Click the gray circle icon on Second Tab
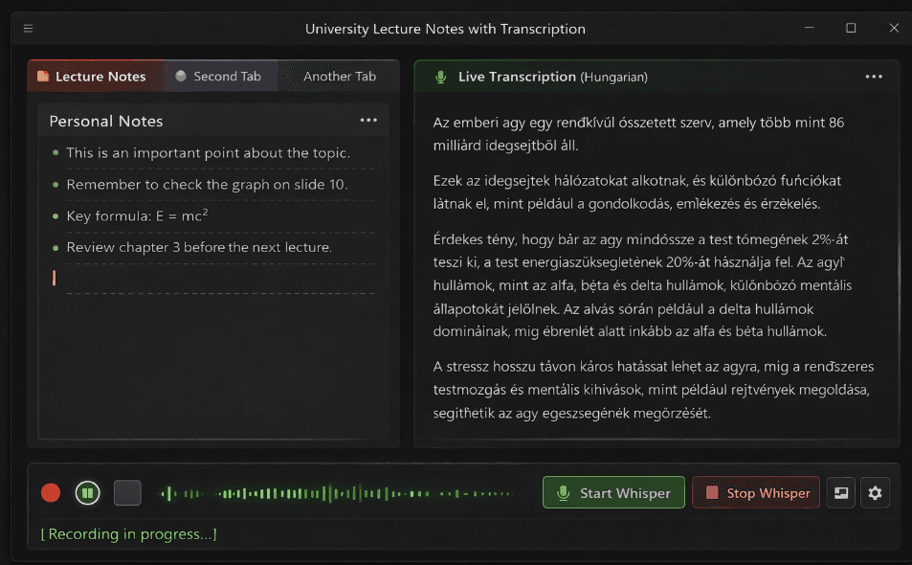This screenshot has height=565, width=912. click(x=181, y=77)
